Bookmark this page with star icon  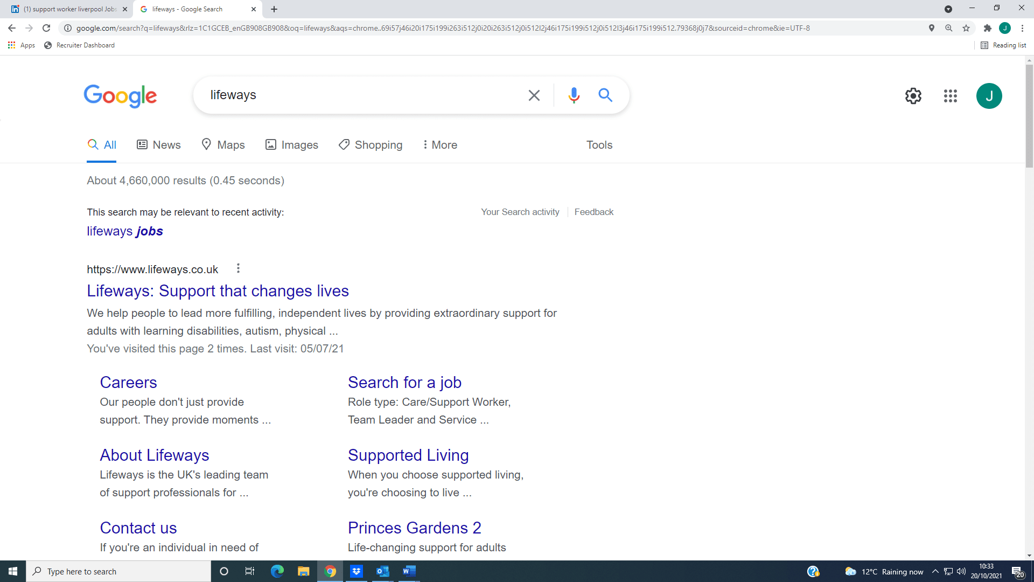coord(966,28)
